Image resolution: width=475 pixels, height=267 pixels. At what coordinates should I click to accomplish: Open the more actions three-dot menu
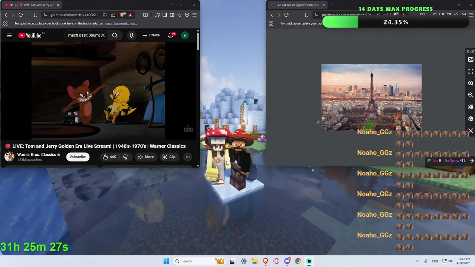tap(188, 157)
